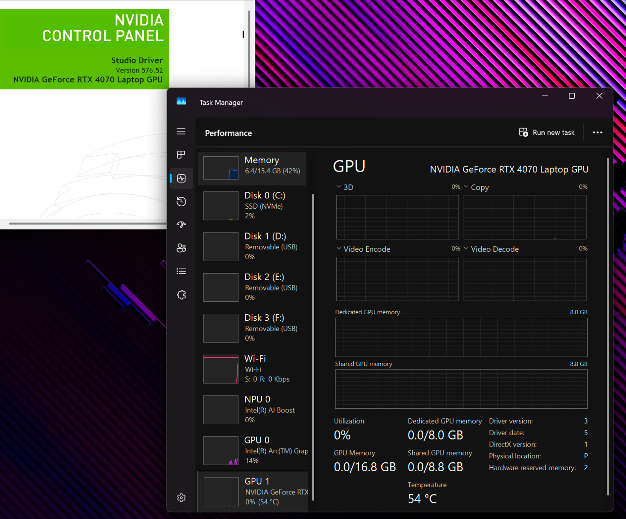Select Disk 0 (C:) thumbnail graph
This screenshot has width=626, height=519.
pos(221,206)
